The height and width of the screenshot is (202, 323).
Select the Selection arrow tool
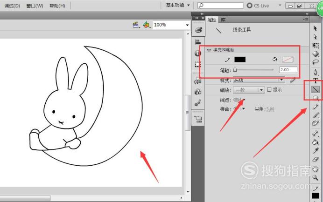315,28
